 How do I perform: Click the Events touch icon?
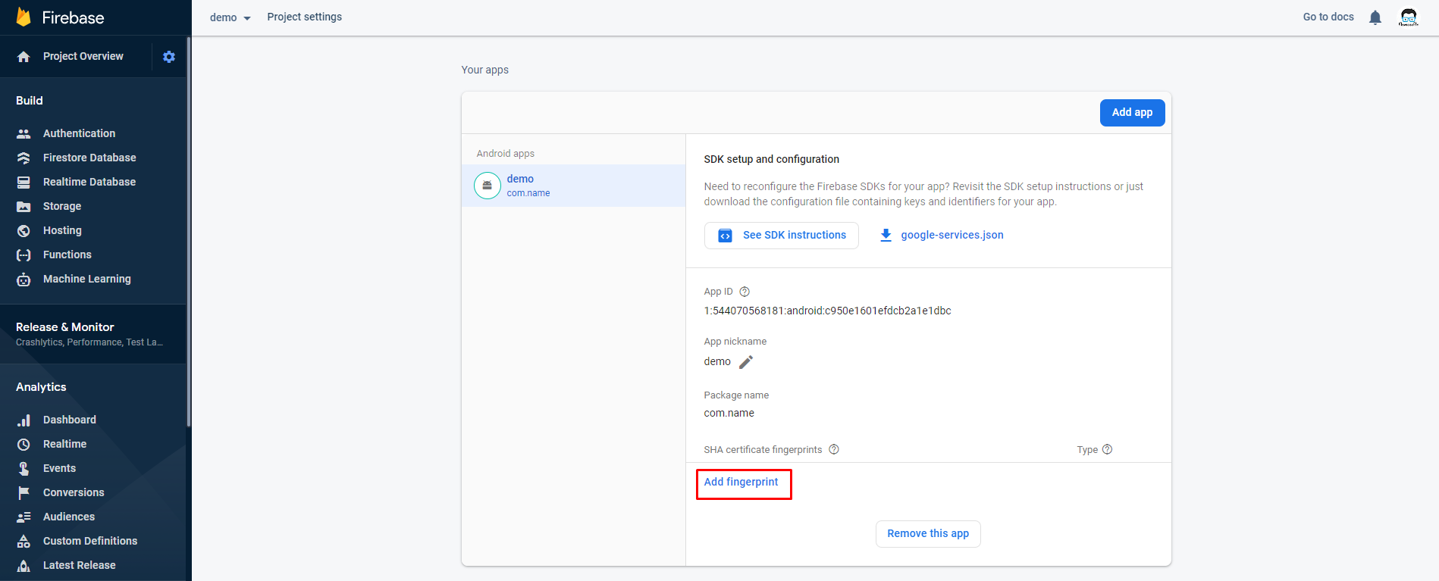24,468
